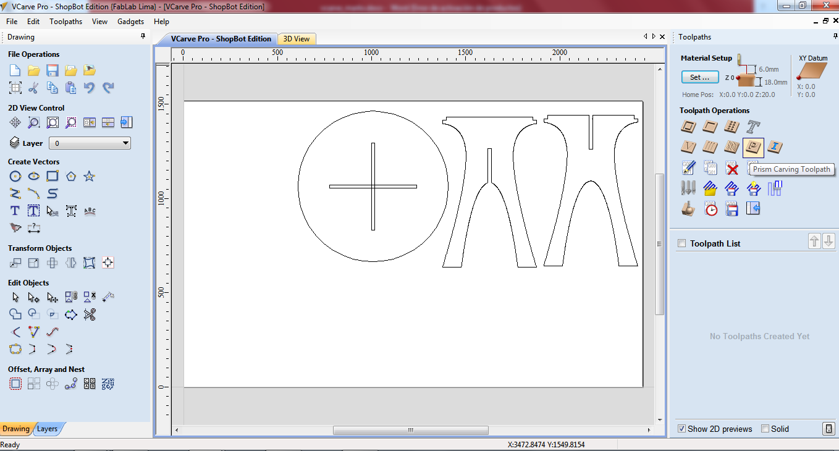839x451 pixels.
Task: Switch to the Layers tab
Action: (x=47, y=429)
